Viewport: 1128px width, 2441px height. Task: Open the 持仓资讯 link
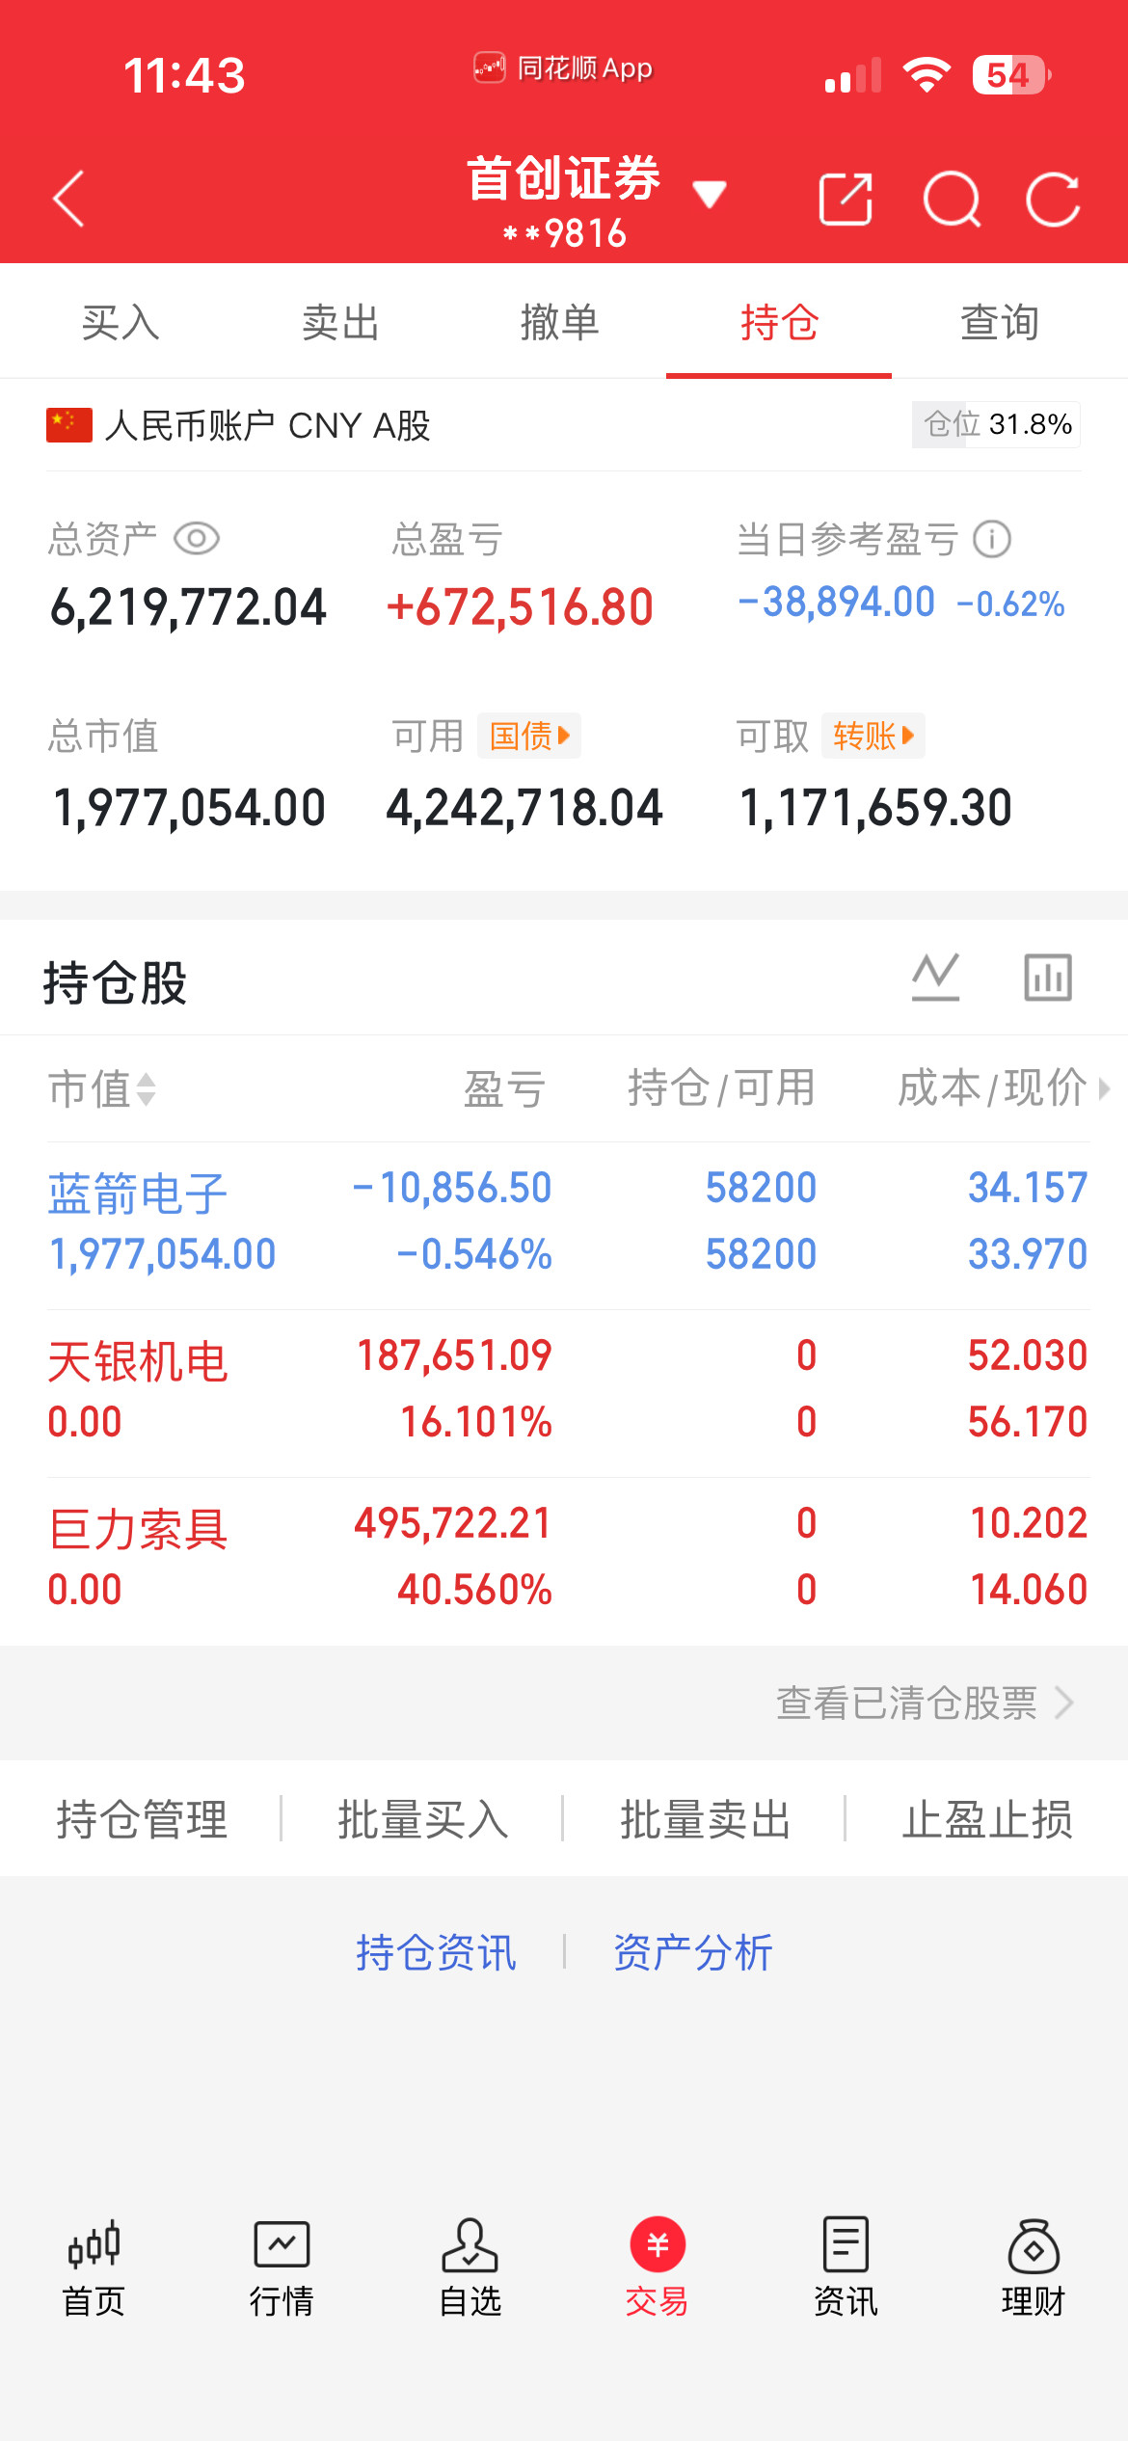point(436,1953)
